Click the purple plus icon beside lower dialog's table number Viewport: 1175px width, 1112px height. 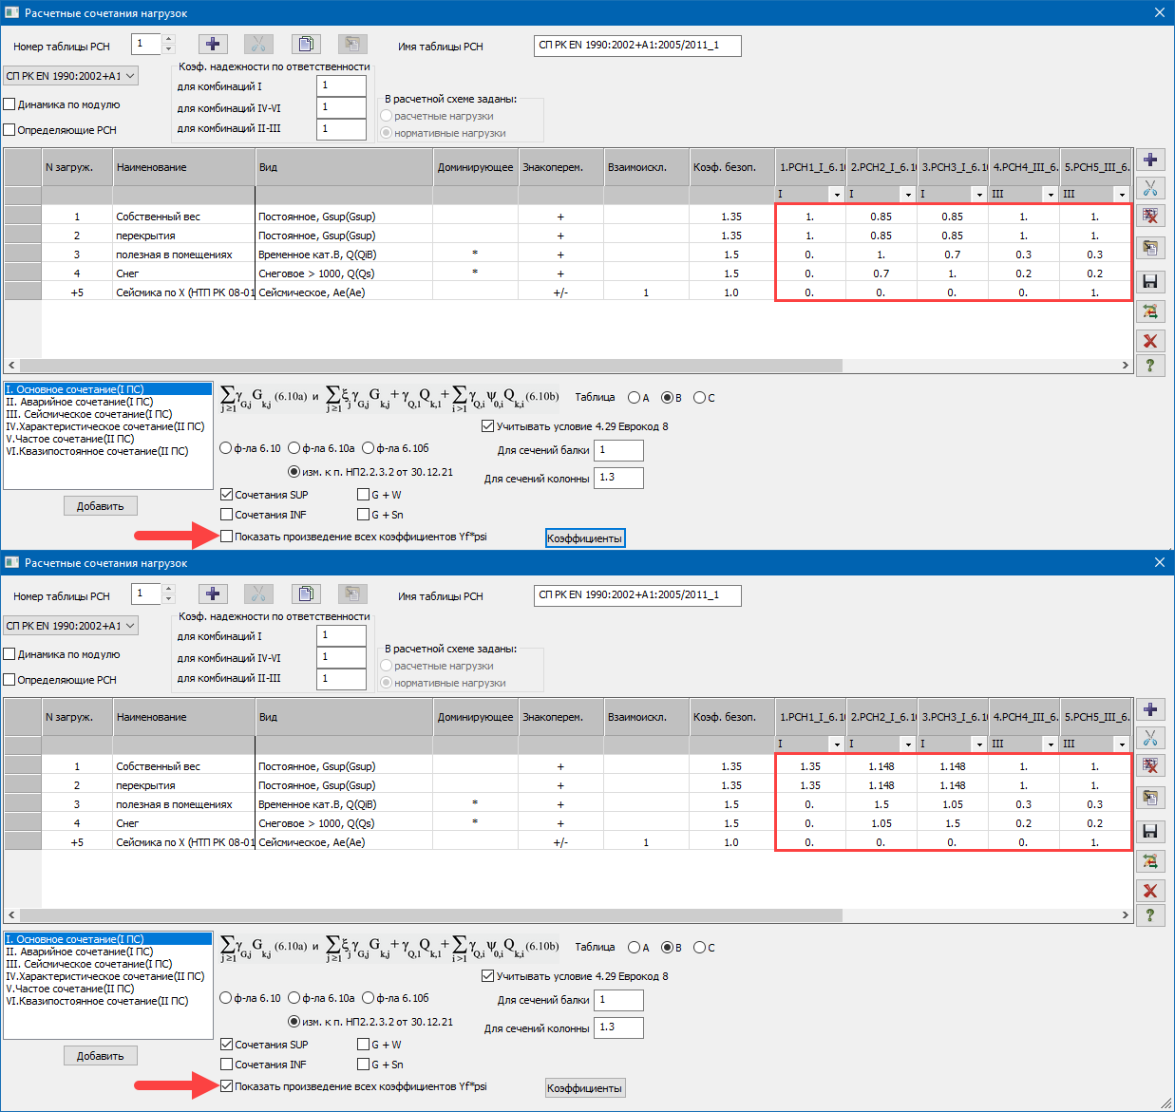click(213, 594)
